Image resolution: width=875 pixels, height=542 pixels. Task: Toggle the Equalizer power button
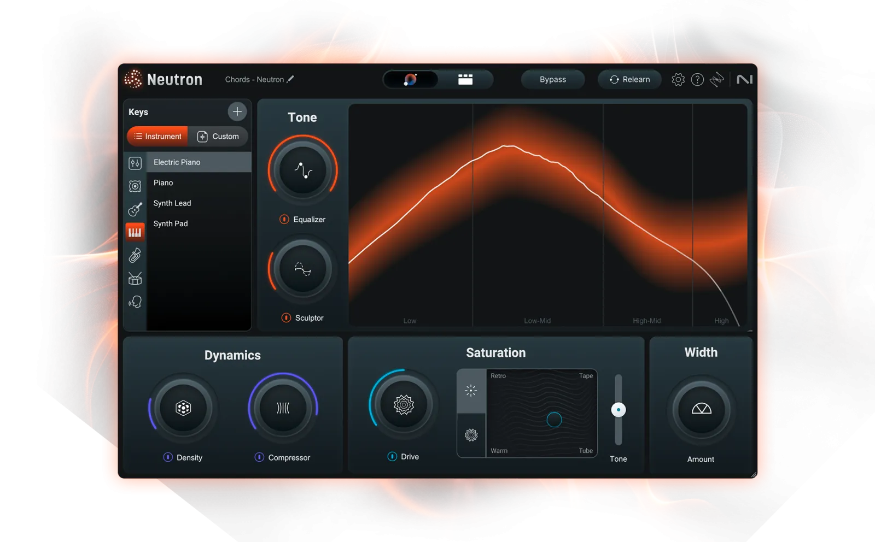point(284,219)
